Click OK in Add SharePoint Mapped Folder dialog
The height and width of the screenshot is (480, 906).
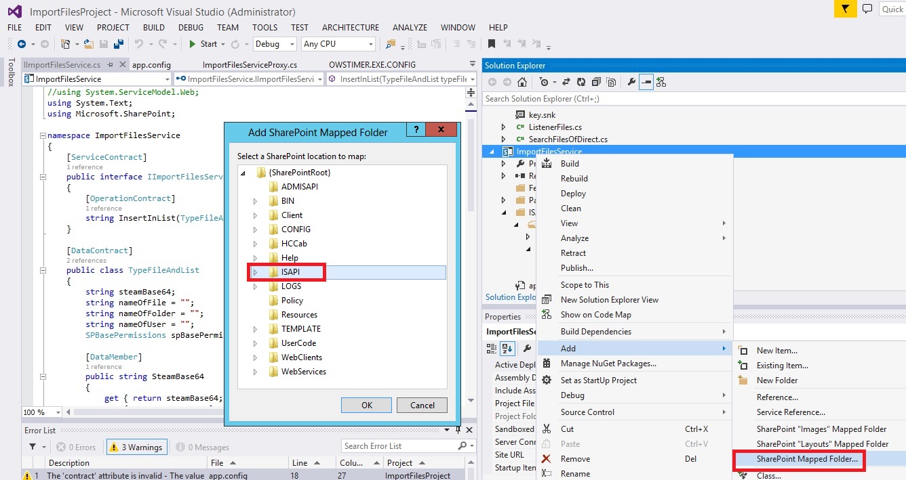click(367, 405)
